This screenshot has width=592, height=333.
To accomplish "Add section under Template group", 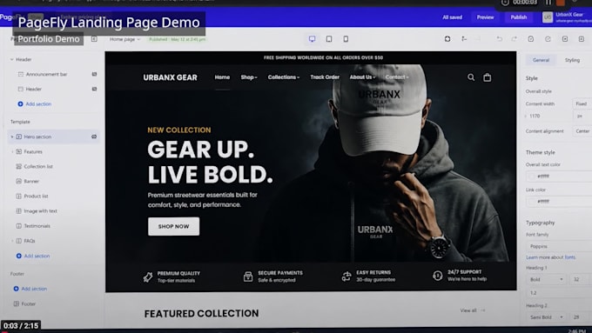I will [33, 256].
